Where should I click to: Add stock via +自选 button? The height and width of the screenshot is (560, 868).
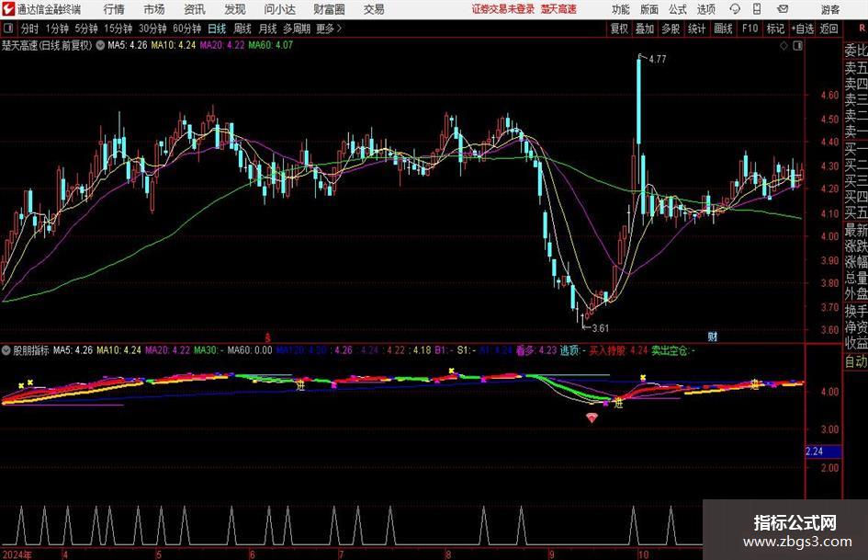click(802, 29)
